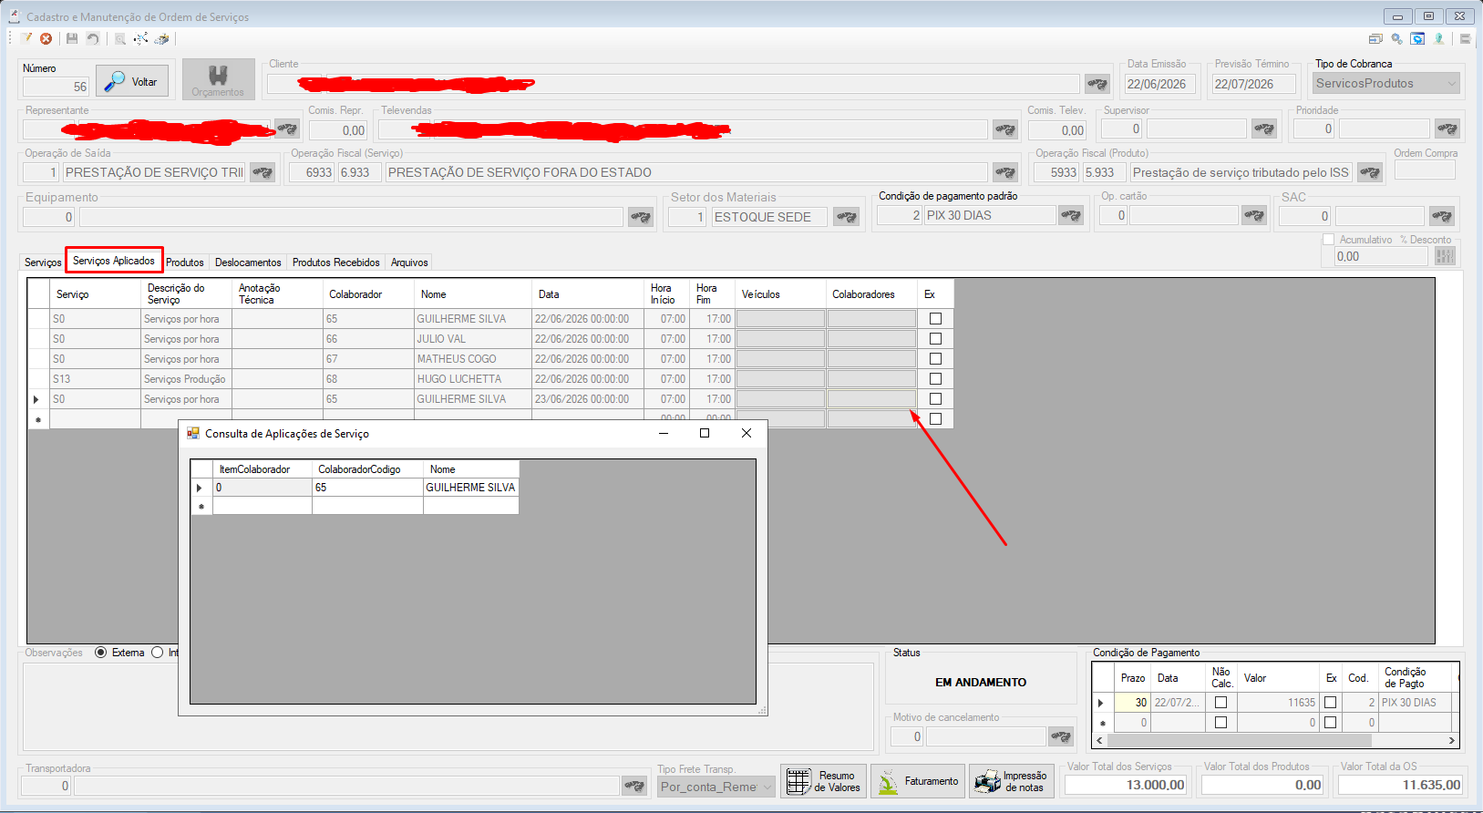This screenshot has height=813, width=1483.
Task: Maximize the Consulta de Aplicações de Serviço dialog
Action: (705, 433)
